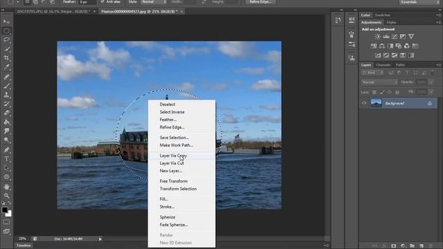Toggle Lock image pixels brush icon
Screen dimensions: 443x249
[x=382, y=92]
